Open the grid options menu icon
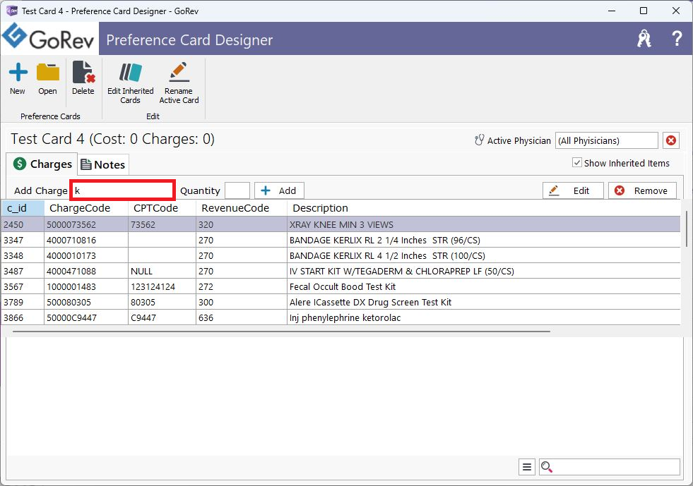Viewport: 693px width, 486px height. (x=527, y=467)
